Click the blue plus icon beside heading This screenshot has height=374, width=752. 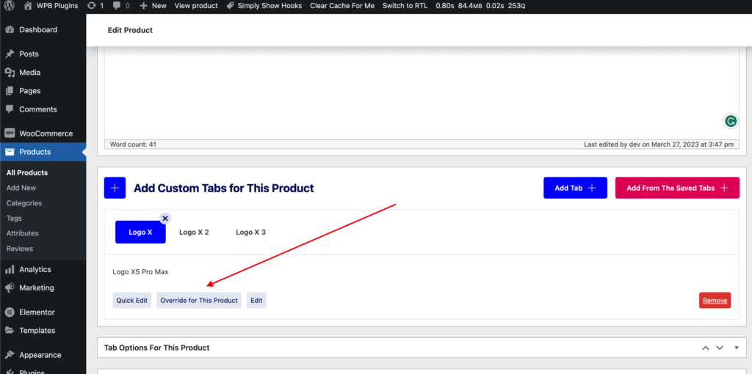coord(115,188)
